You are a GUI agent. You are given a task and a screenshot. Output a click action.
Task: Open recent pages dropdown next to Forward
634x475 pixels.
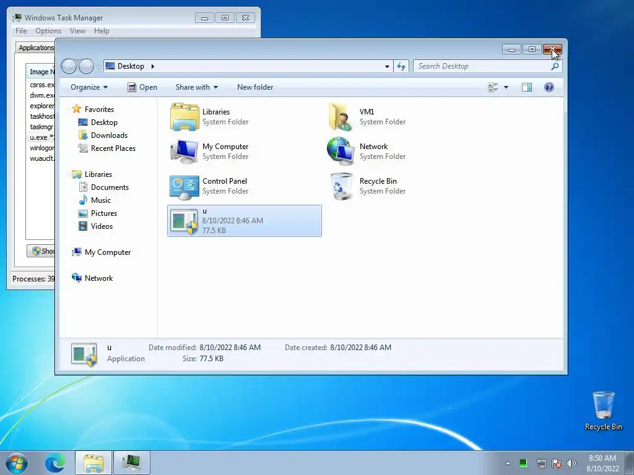click(x=98, y=66)
